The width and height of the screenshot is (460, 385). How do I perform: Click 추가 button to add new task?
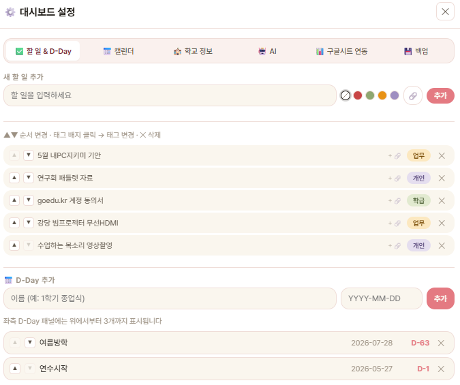[x=440, y=95]
